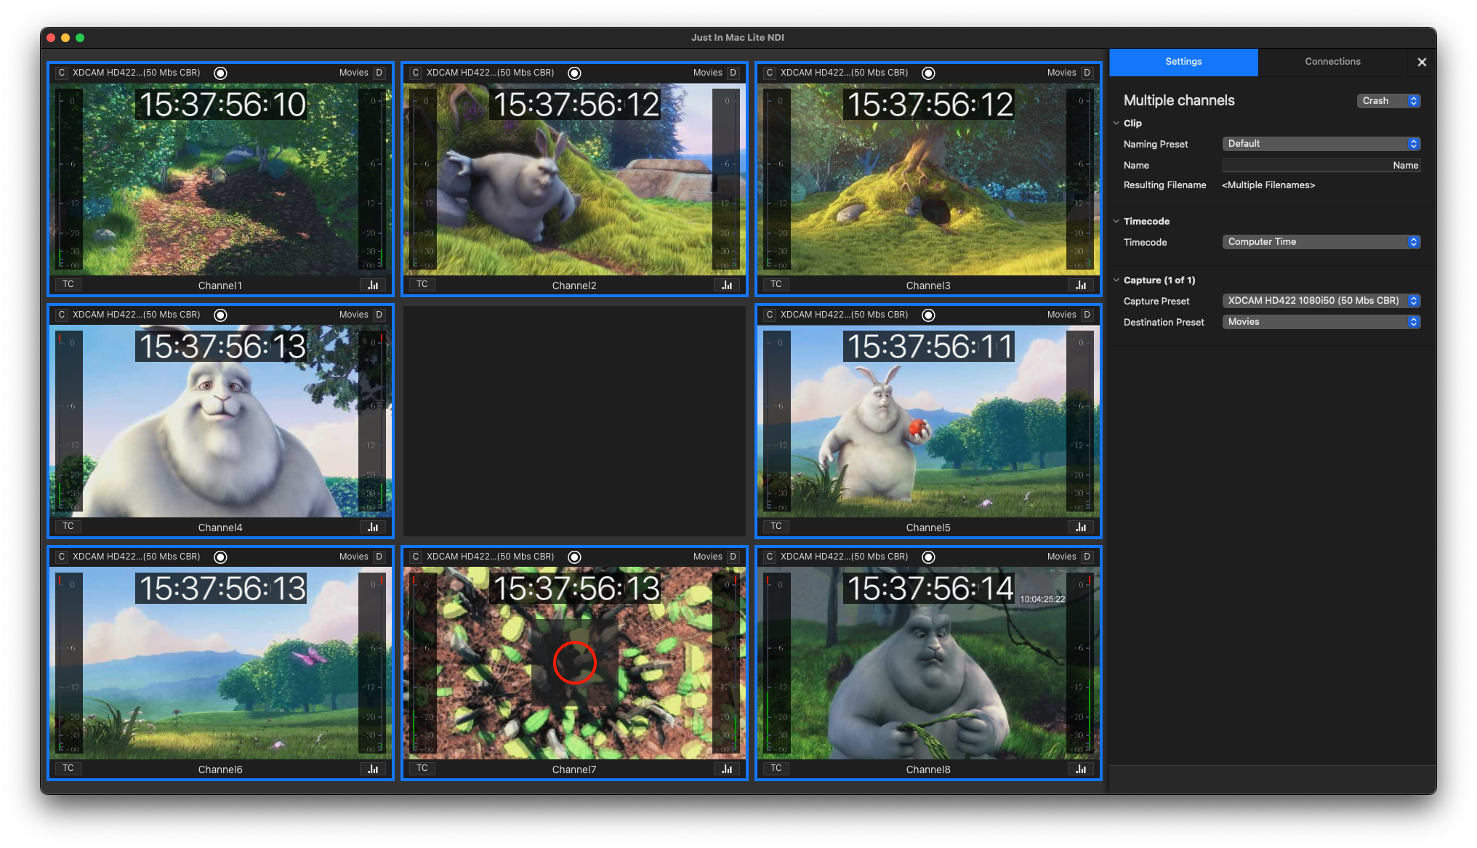Click the record button on Channel8

[x=928, y=557]
